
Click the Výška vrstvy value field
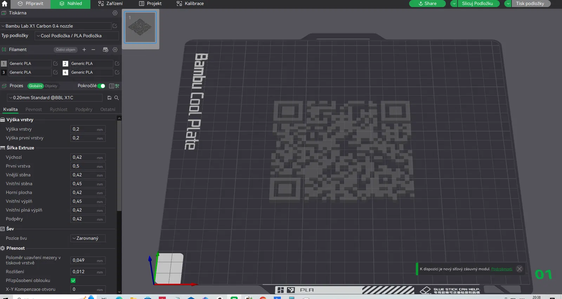[x=88, y=129]
